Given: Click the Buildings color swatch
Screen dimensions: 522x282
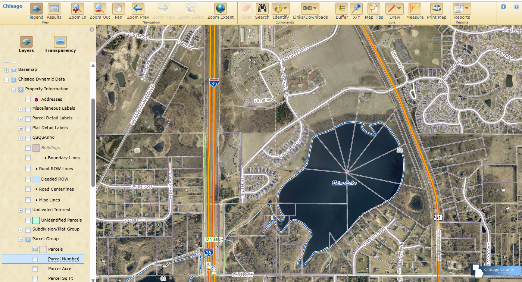Looking at the screenshot, I should point(36,148).
